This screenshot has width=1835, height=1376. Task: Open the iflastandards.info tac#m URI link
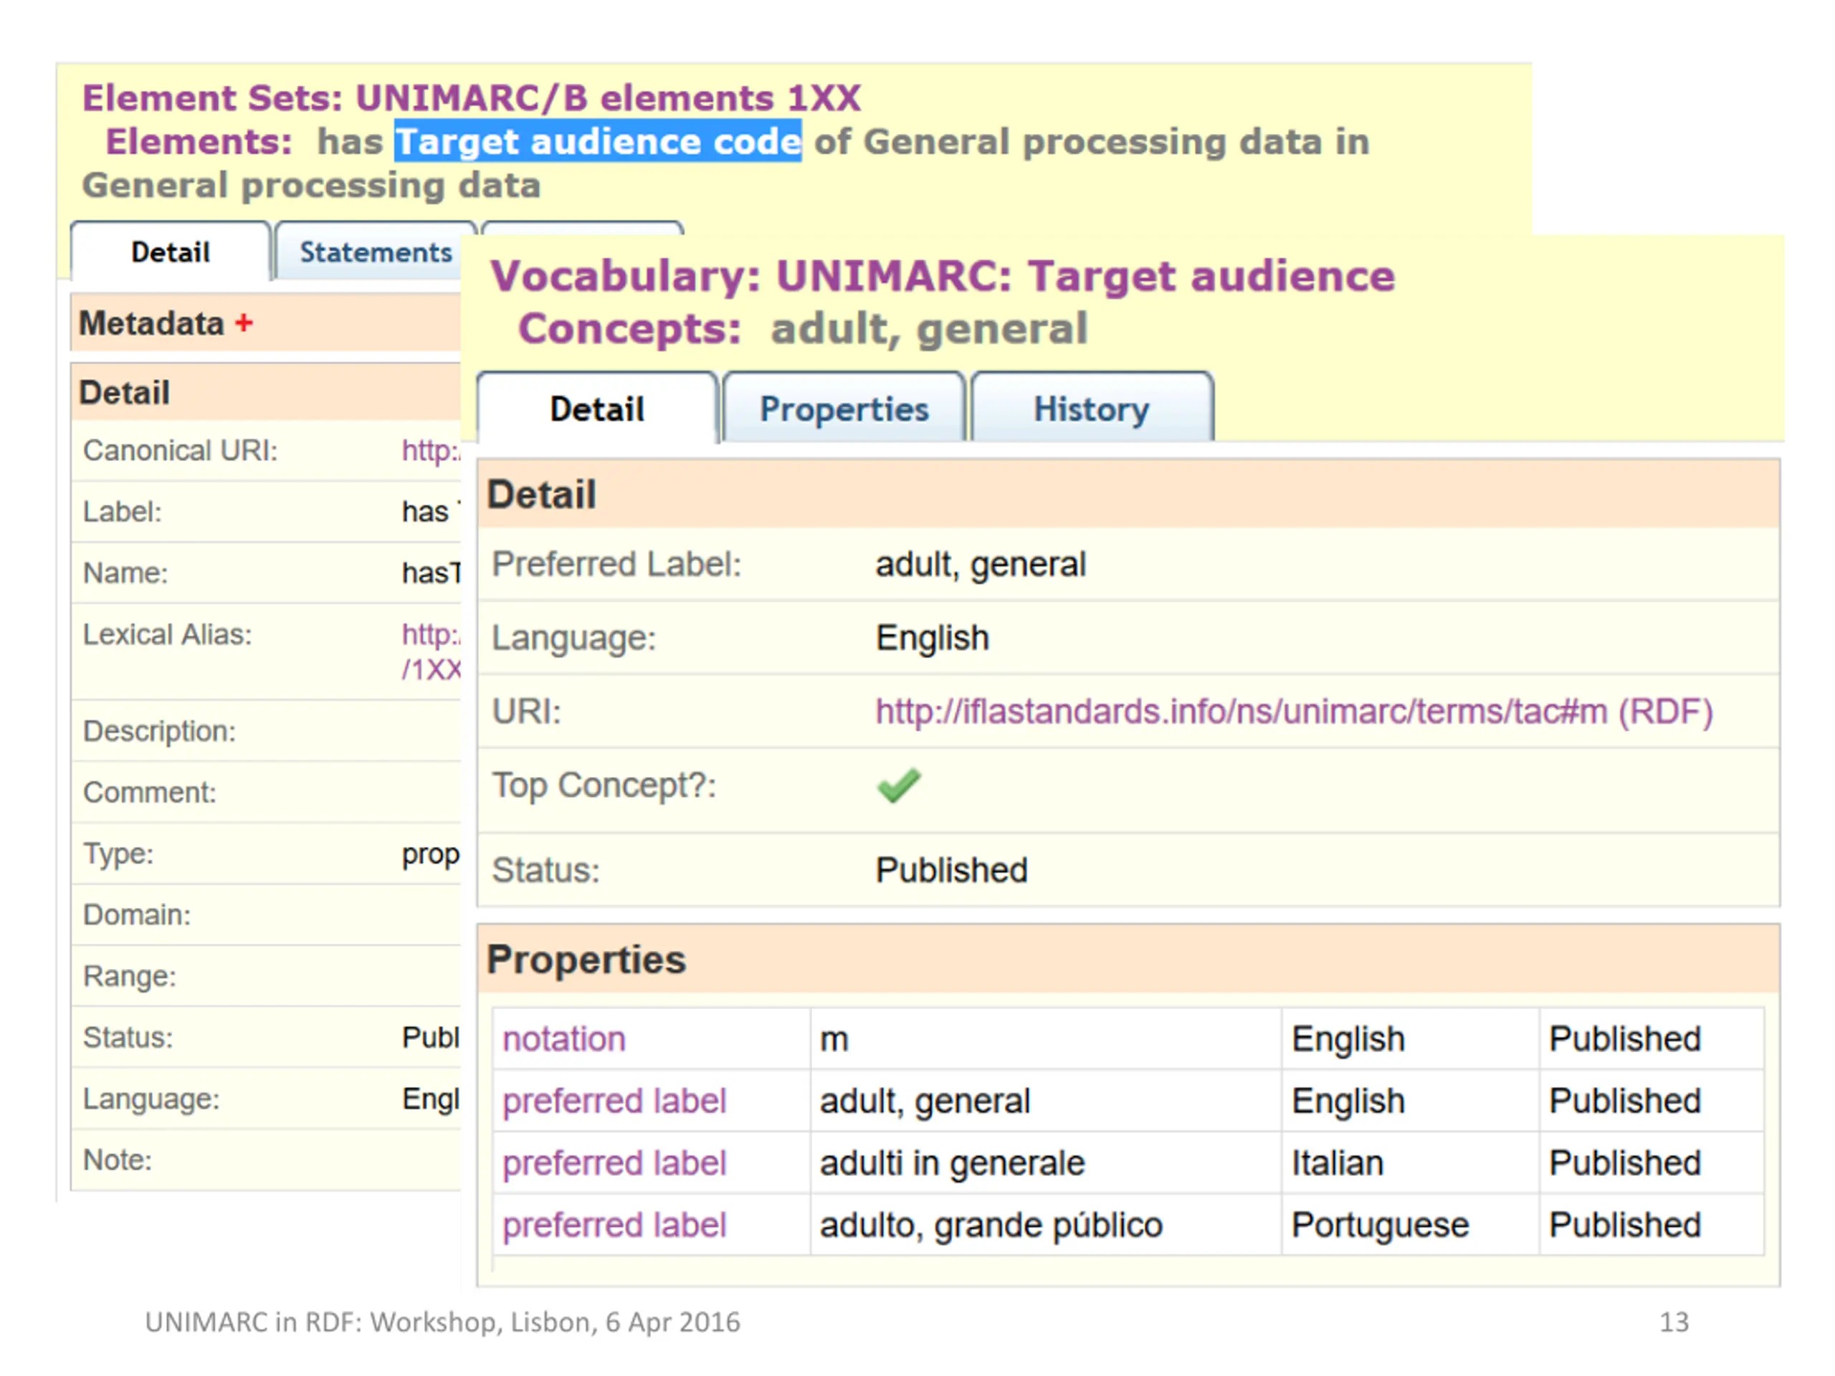point(1294,712)
